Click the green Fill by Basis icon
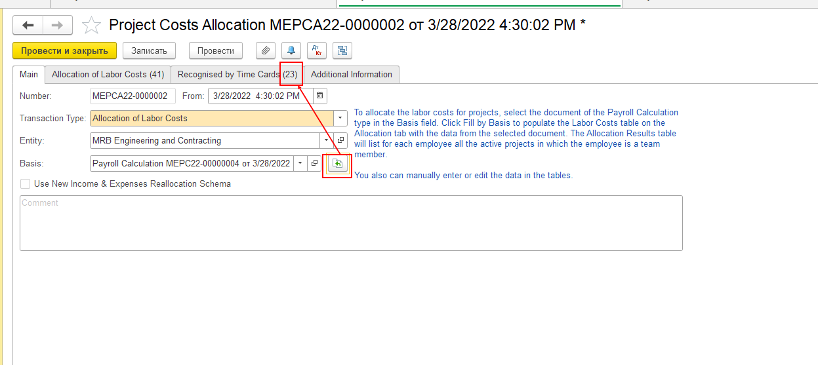Screen dimensions: 818x365 pyautogui.click(x=338, y=163)
